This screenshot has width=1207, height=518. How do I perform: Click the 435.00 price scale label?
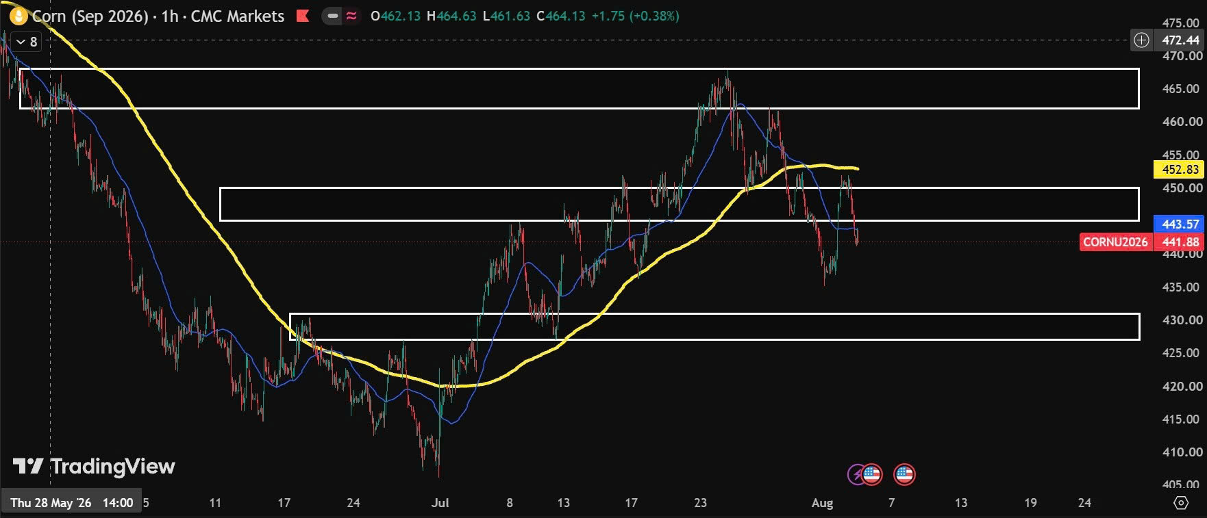(x=1180, y=287)
